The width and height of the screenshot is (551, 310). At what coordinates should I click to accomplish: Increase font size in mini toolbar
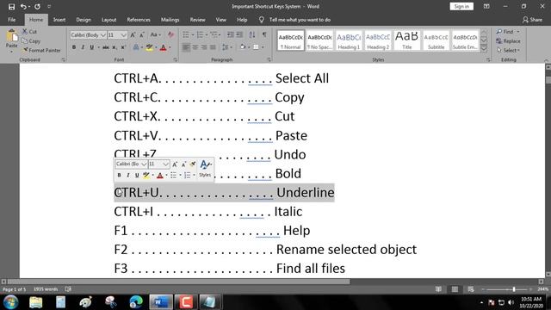(x=175, y=164)
